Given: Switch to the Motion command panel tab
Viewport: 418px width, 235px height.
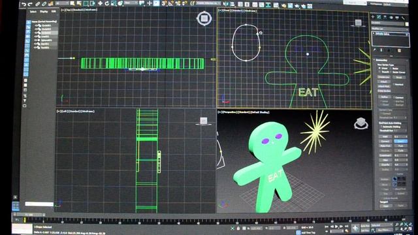Looking at the screenshot, I should [x=391, y=18].
